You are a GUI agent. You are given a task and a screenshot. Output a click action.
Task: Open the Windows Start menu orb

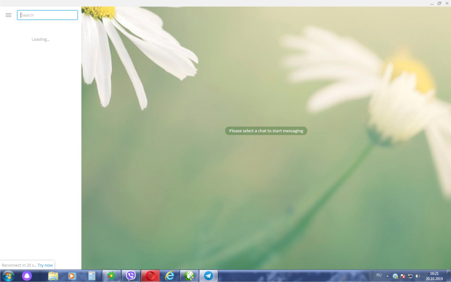click(8, 276)
